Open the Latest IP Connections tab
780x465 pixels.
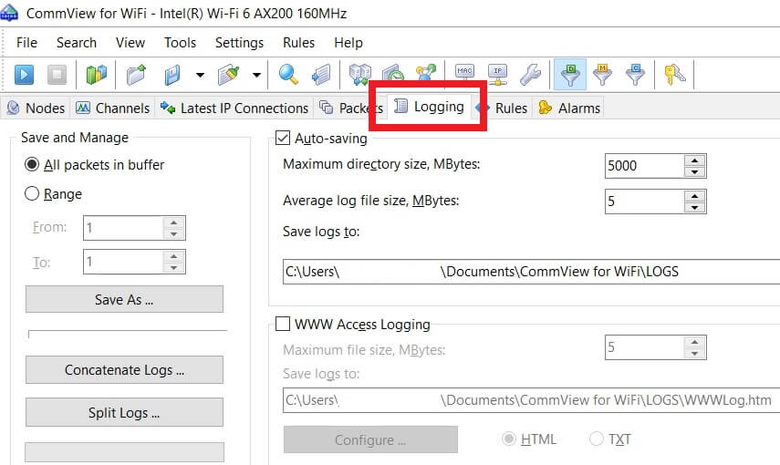pyautogui.click(x=234, y=108)
